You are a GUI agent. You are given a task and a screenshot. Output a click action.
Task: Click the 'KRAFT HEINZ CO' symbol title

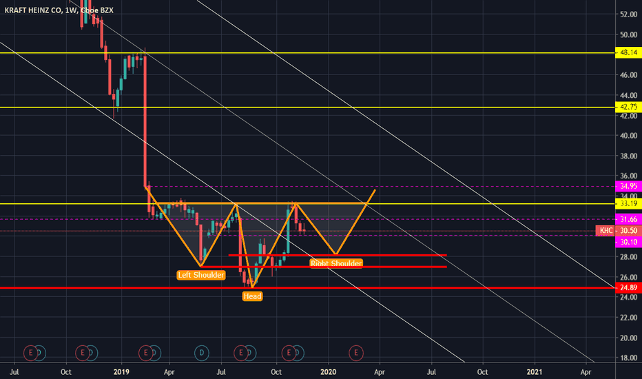point(33,10)
